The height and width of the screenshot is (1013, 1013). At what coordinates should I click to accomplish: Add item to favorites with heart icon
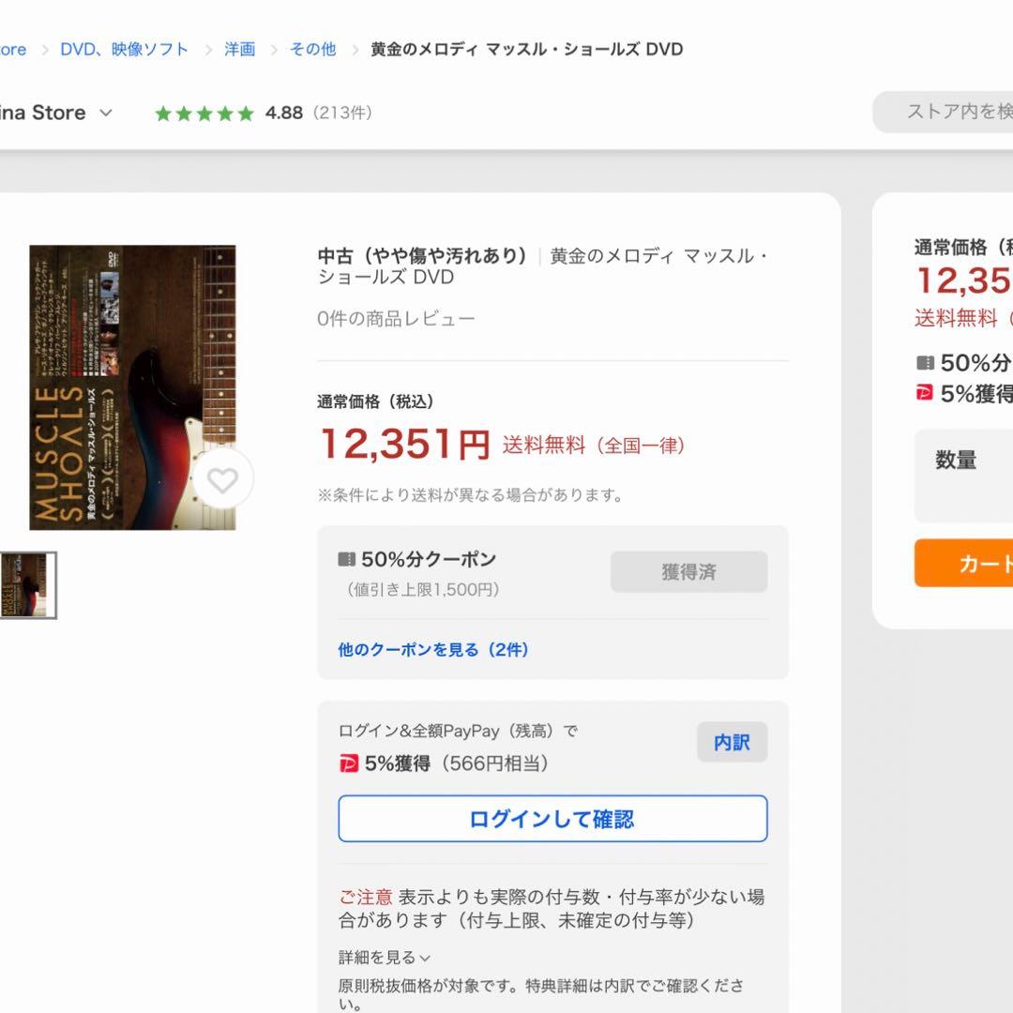223,479
